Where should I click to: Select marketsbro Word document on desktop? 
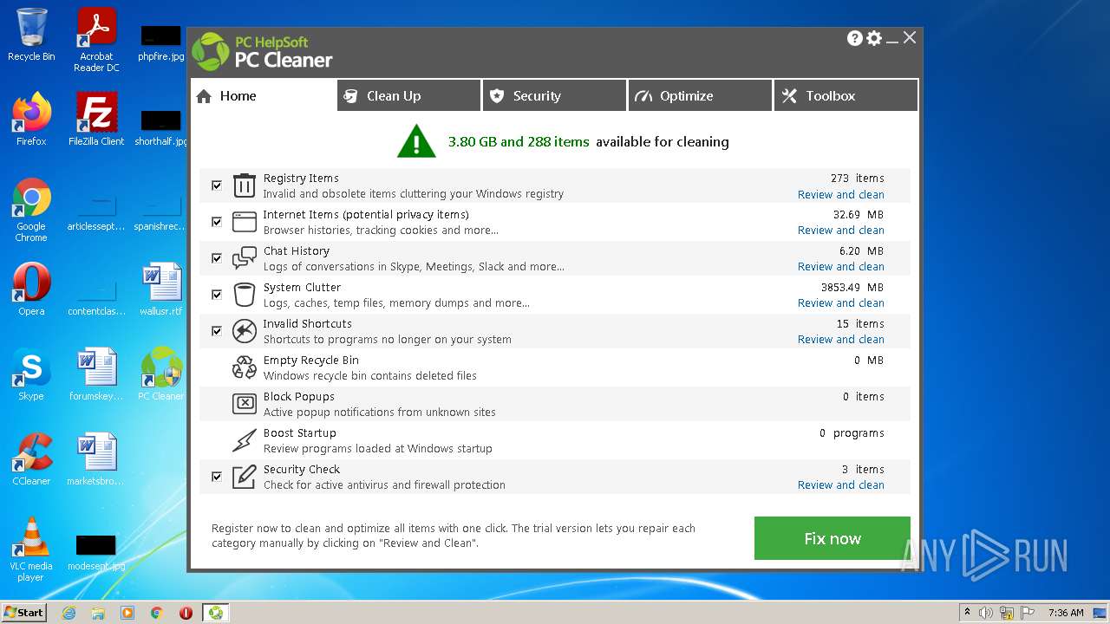pos(96,459)
